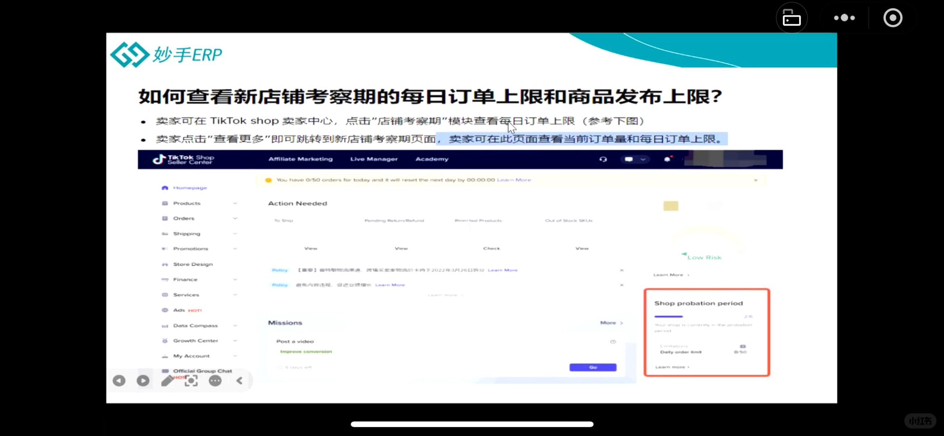The height and width of the screenshot is (436, 944).
Task: Open the Affiliate Marketing tab
Action: [301, 159]
